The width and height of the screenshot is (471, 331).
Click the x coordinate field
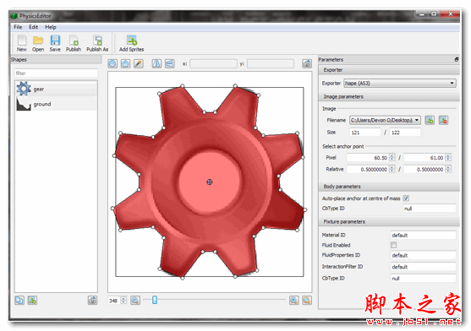pos(214,63)
